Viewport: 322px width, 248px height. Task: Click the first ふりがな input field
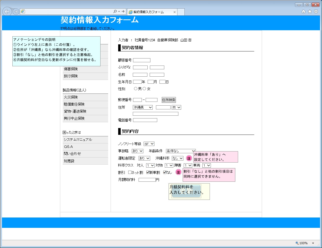(x=140, y=68)
